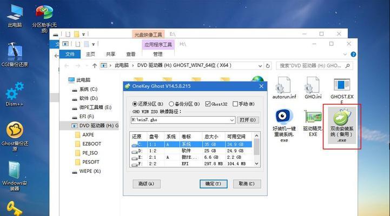
Task: Open Explorer help question mark icon
Action: tap(353, 55)
